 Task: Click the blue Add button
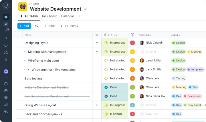(24, 26)
